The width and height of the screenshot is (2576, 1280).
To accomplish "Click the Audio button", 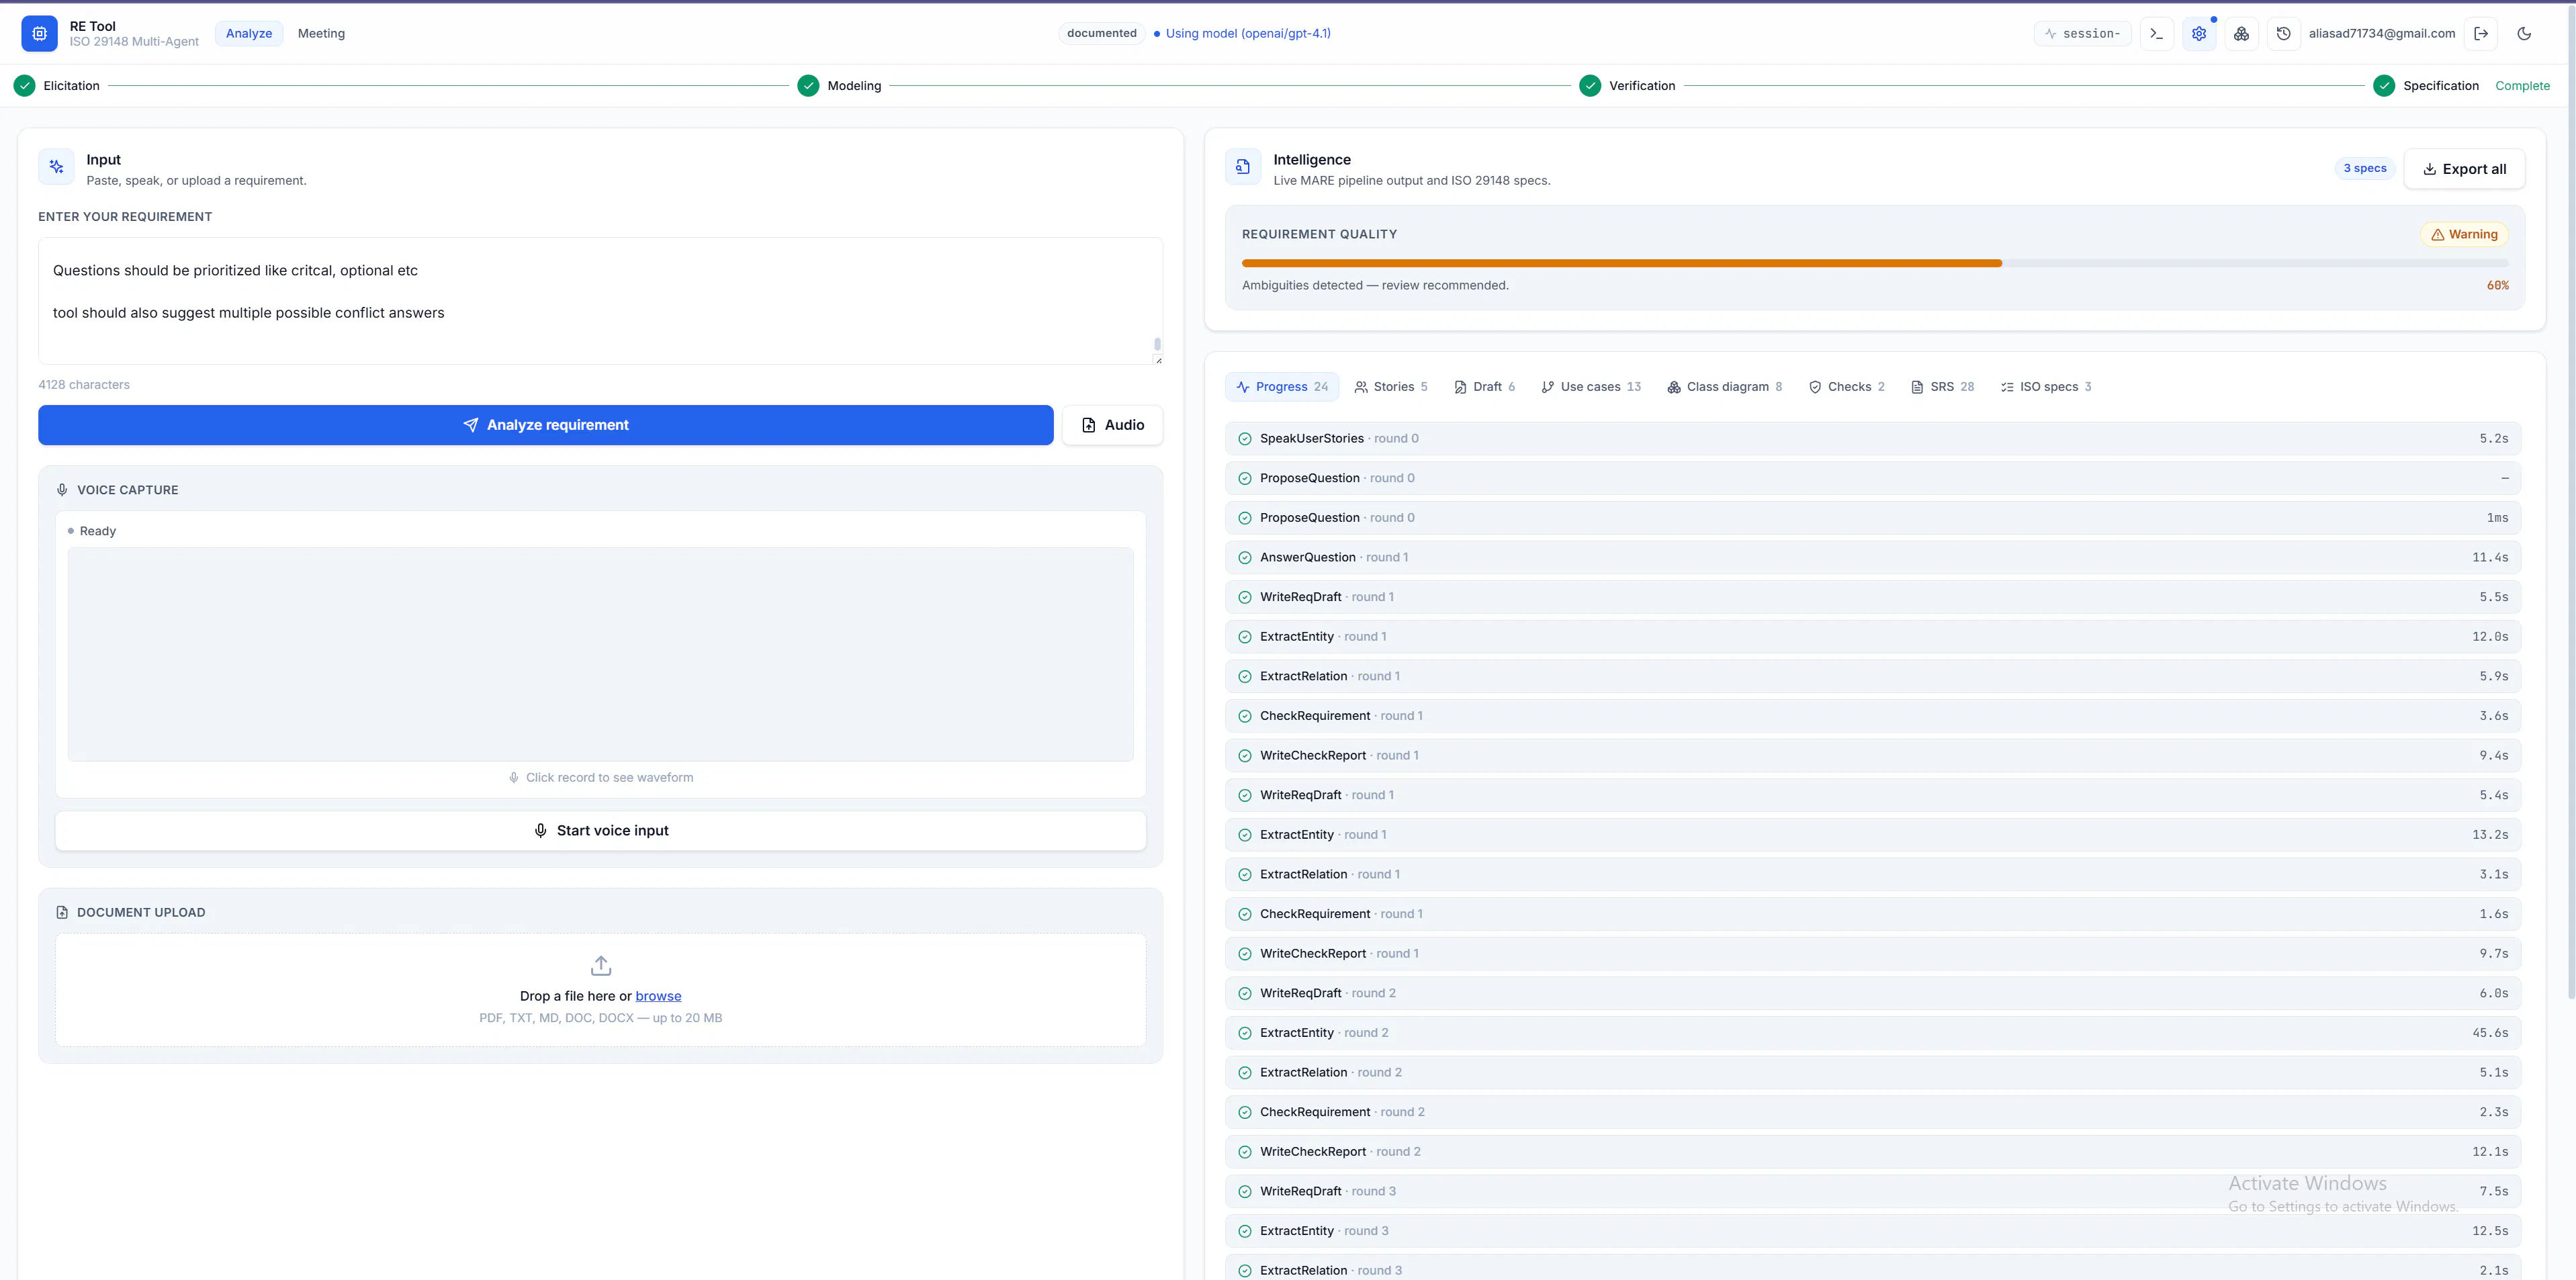I will tap(1112, 425).
